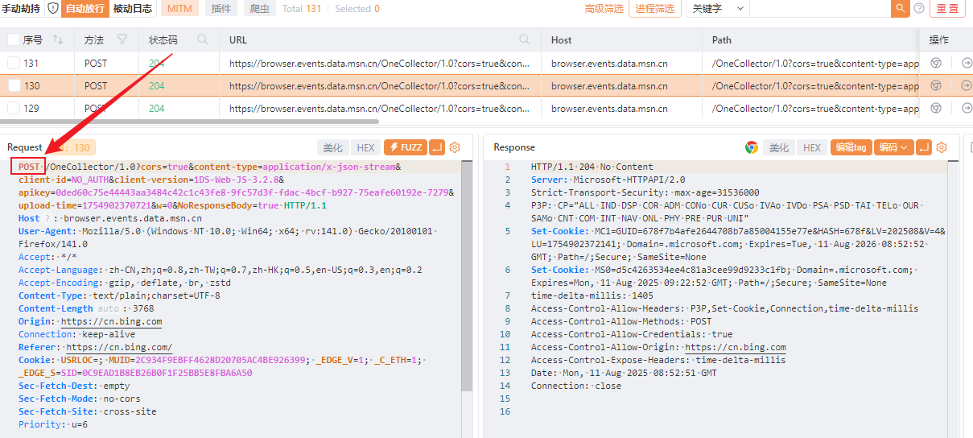
Task: Sort by the sequence number column arrows
Action: [x=58, y=39]
